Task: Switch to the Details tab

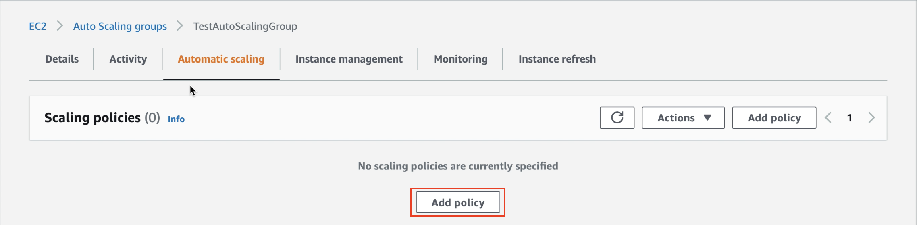Action: (62, 59)
